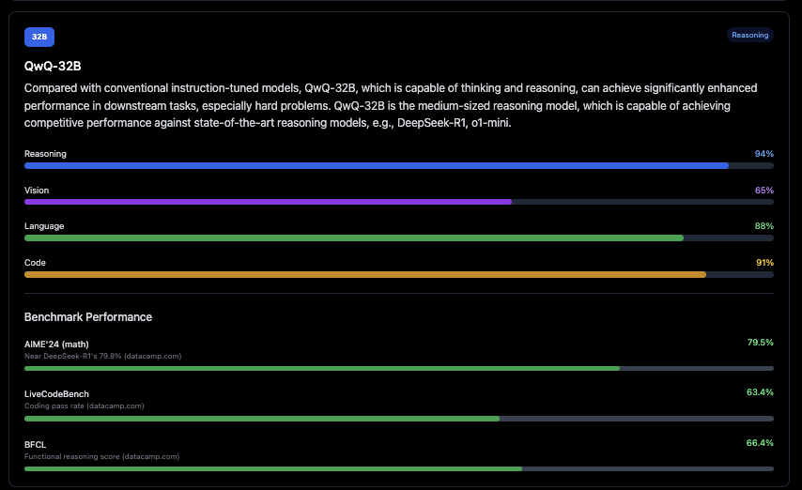Click the 88% language score value

tap(763, 226)
